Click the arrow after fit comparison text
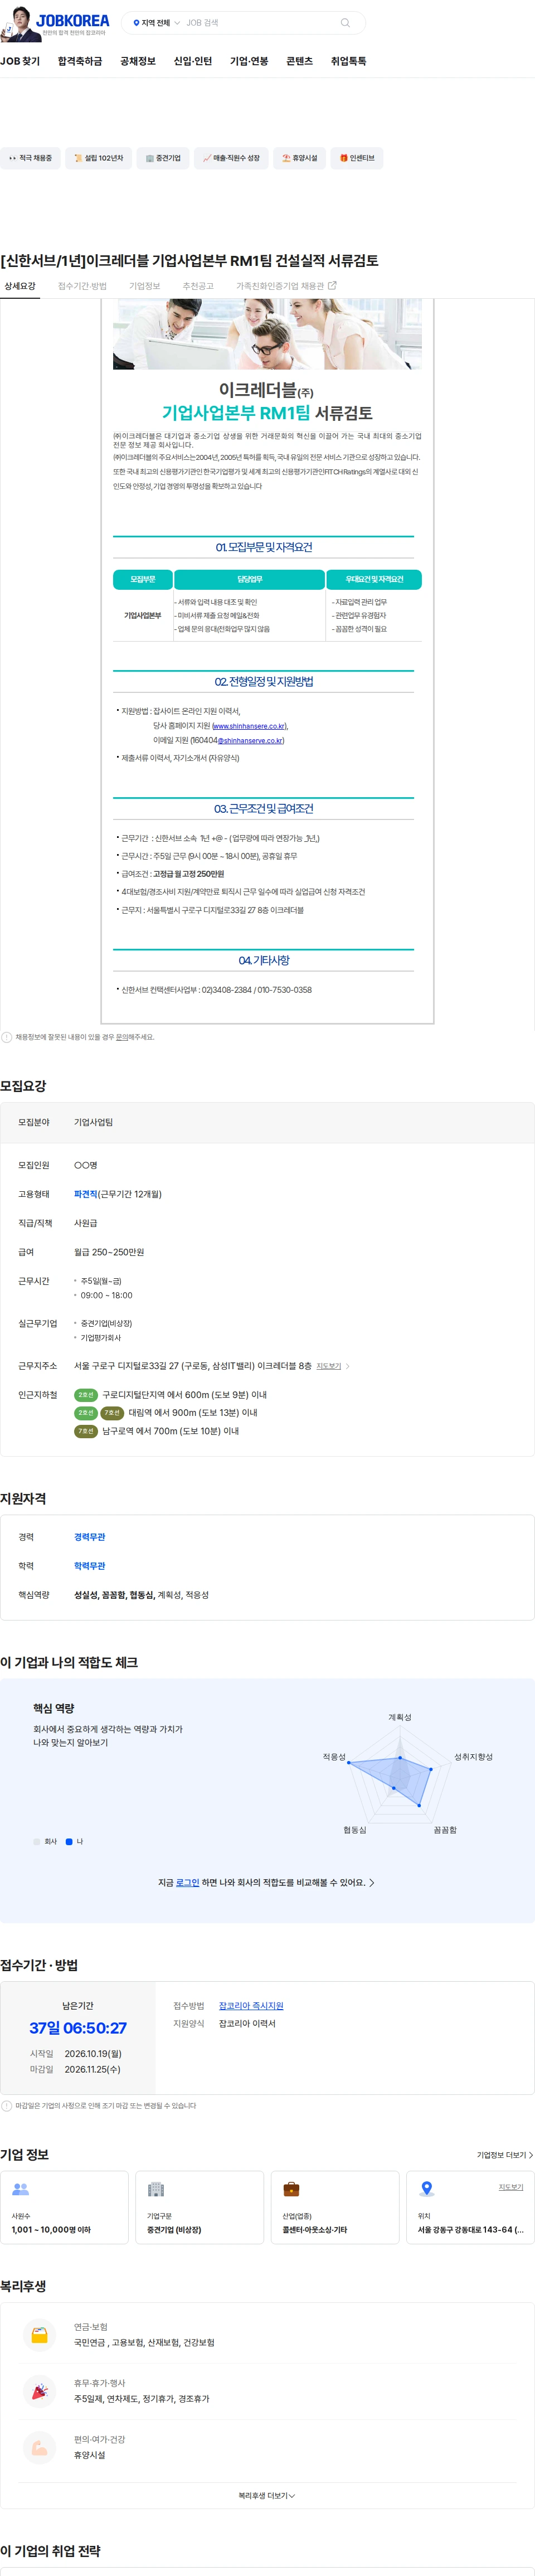Viewport: 535px width, 2576px height. (372, 1882)
